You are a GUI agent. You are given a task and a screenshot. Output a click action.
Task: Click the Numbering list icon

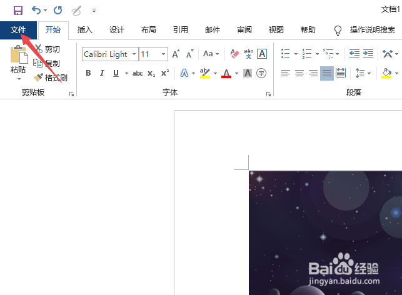pyautogui.click(x=306, y=54)
